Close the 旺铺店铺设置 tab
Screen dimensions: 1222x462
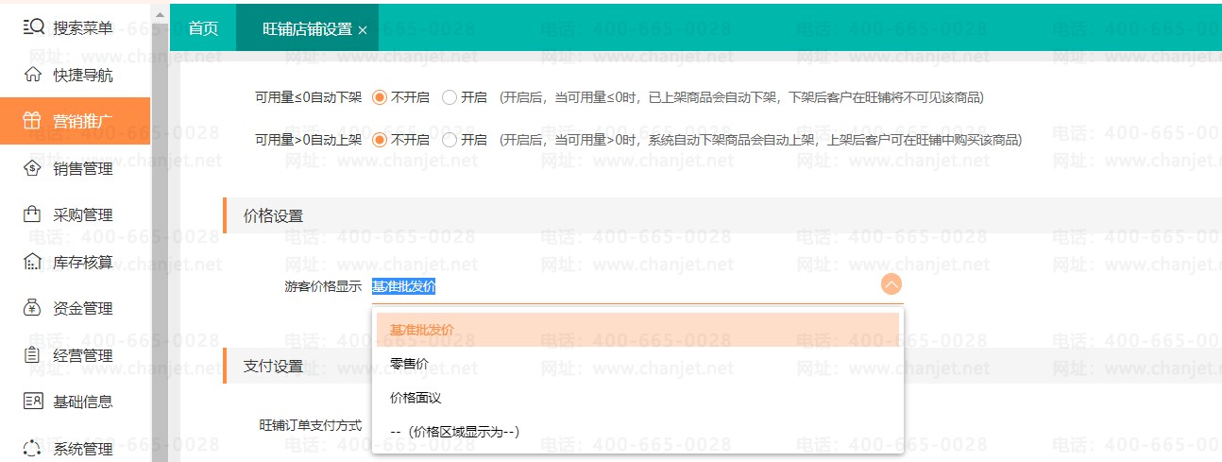pos(363,30)
